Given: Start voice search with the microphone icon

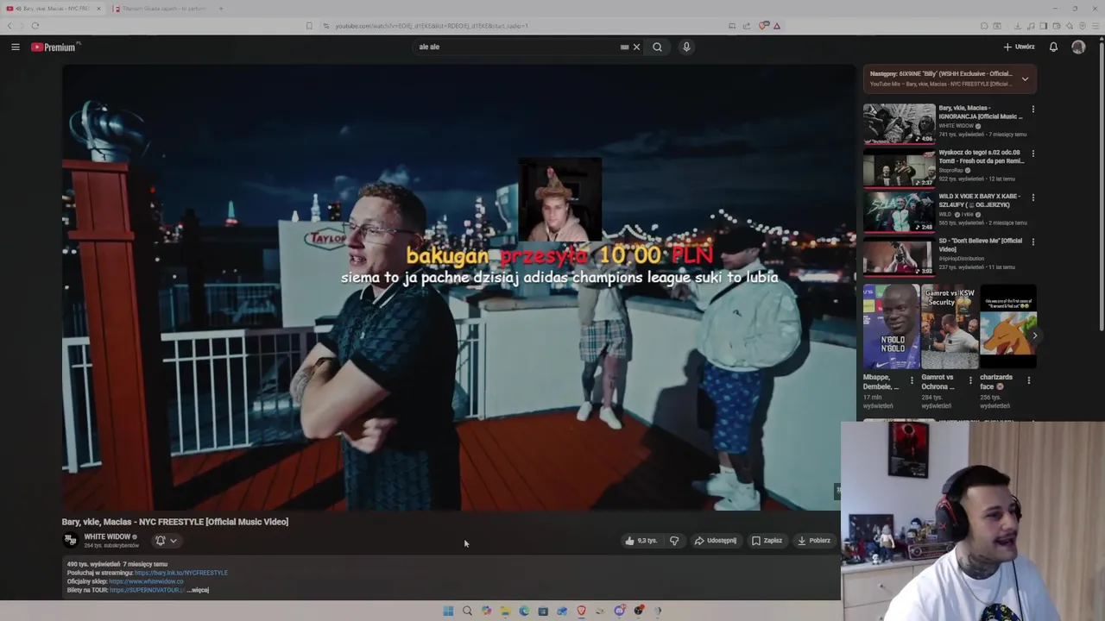Looking at the screenshot, I should 686,47.
